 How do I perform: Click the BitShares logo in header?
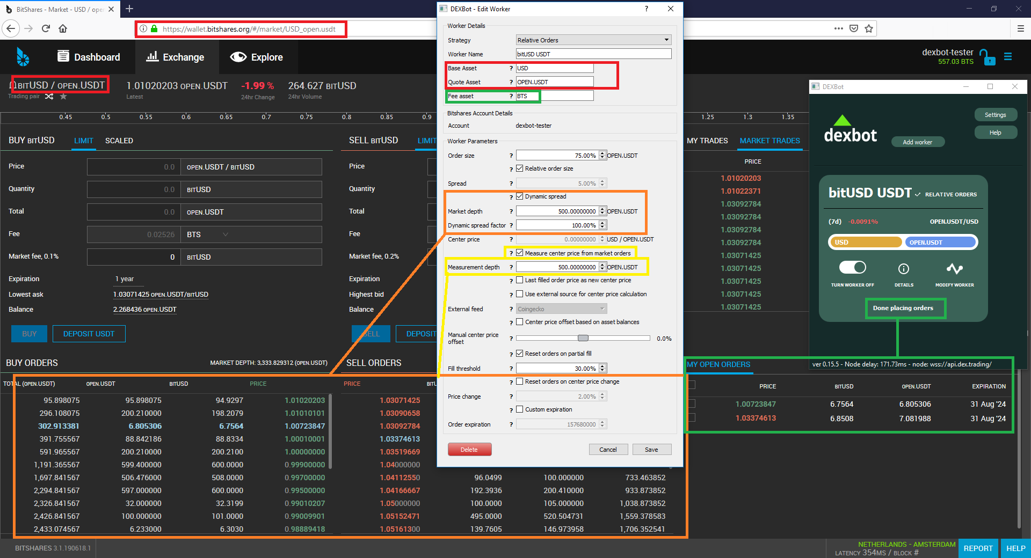pos(23,57)
